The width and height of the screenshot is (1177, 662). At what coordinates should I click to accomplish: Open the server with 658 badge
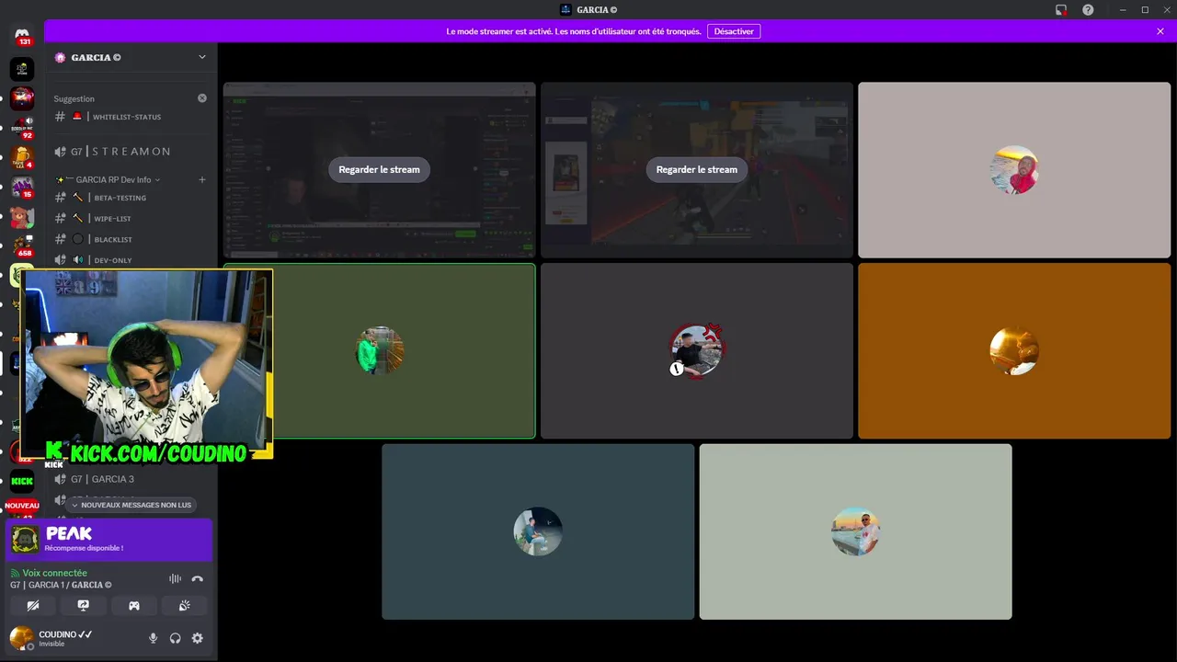coord(22,246)
